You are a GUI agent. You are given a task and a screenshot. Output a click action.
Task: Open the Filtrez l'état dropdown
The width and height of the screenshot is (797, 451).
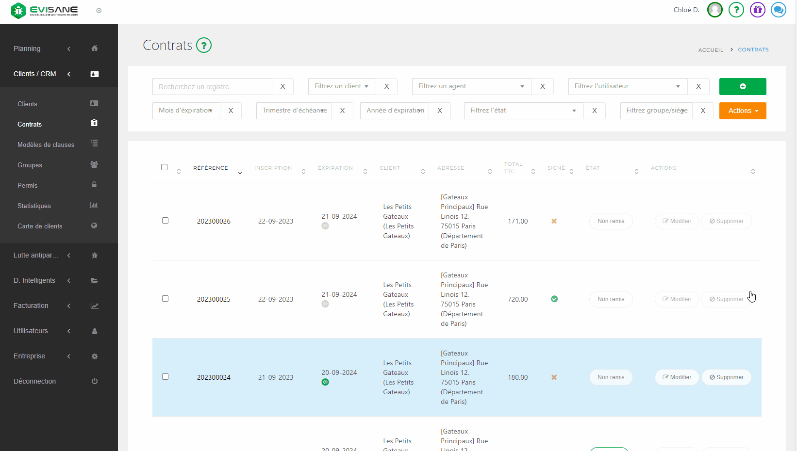523,111
